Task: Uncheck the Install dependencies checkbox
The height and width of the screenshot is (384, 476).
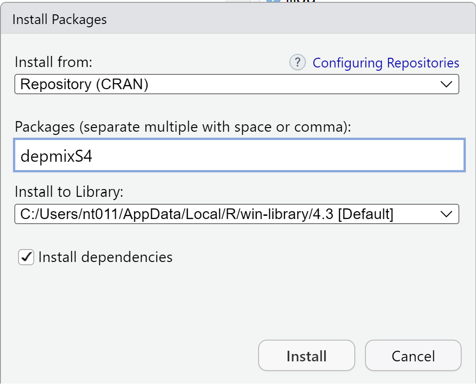Action: (x=26, y=257)
